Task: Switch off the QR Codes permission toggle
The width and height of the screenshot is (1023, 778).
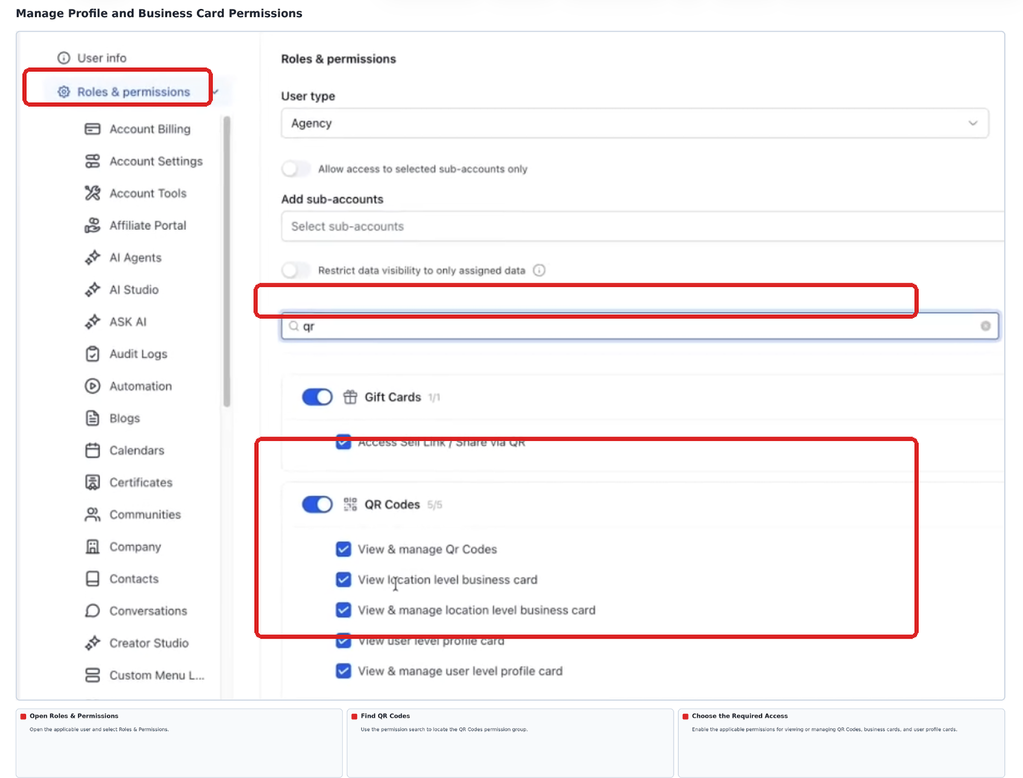Action: (317, 504)
